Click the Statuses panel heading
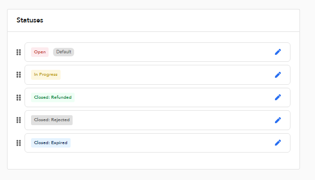Image resolution: width=315 pixels, height=180 pixels. [x=30, y=20]
